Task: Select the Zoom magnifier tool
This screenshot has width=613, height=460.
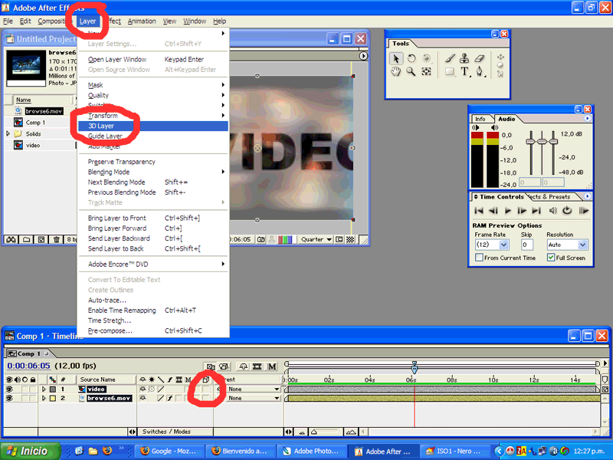Action: (x=411, y=71)
